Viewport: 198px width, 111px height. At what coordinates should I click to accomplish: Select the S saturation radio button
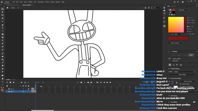(188, 20)
